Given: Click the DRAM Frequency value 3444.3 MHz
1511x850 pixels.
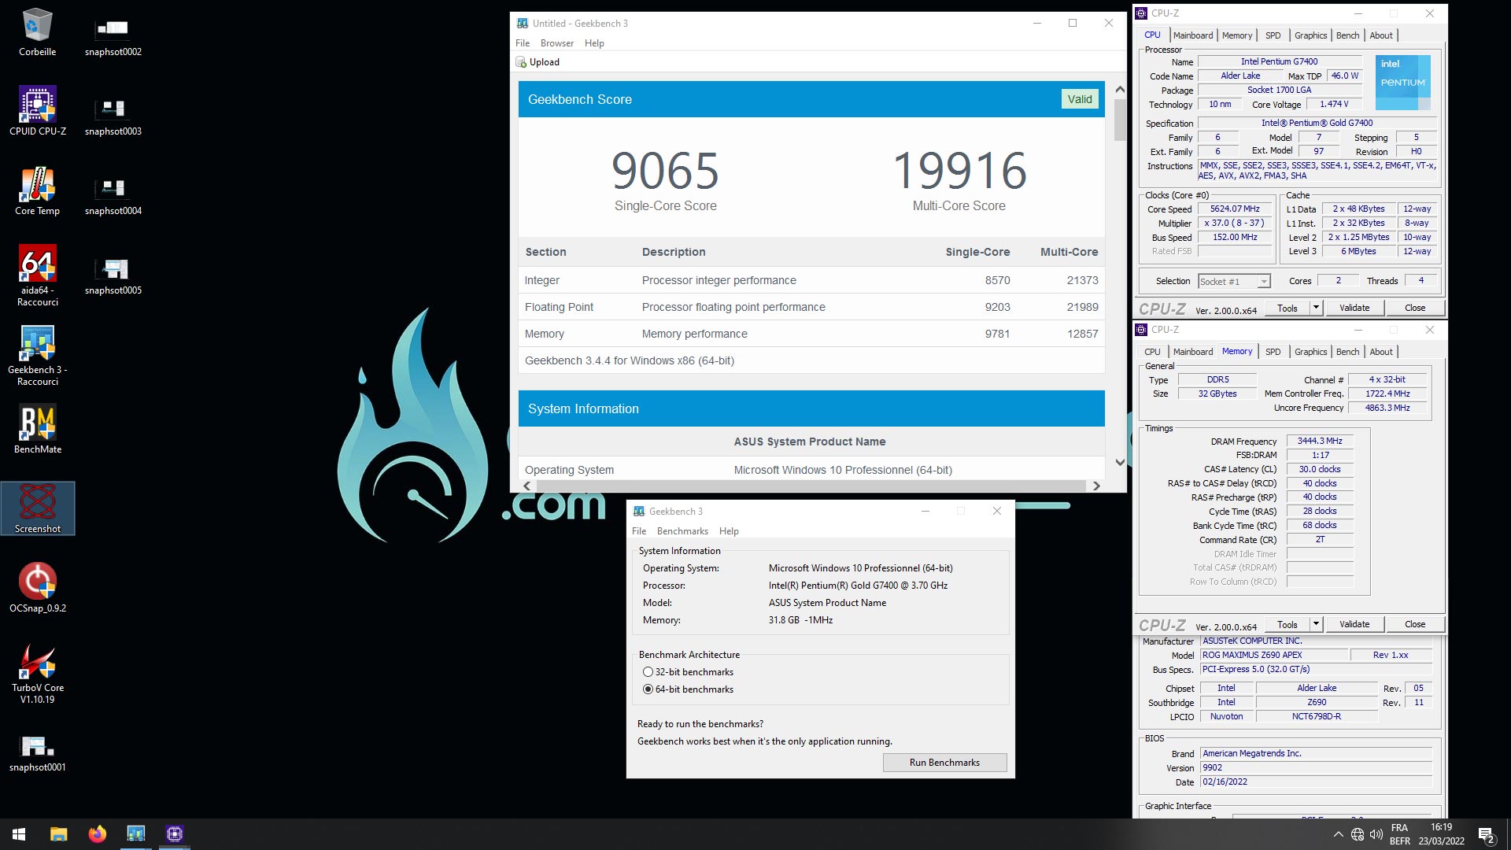Looking at the screenshot, I should (x=1320, y=442).
